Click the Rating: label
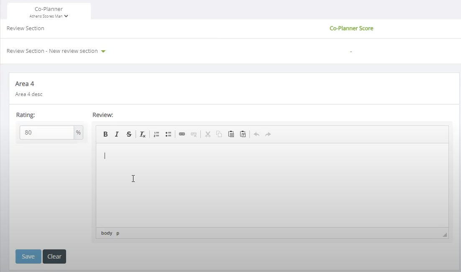Image resolution: width=461 pixels, height=272 pixels. coord(26,115)
